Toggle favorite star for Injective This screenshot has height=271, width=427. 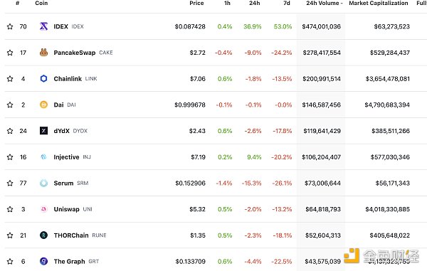(x=10, y=157)
